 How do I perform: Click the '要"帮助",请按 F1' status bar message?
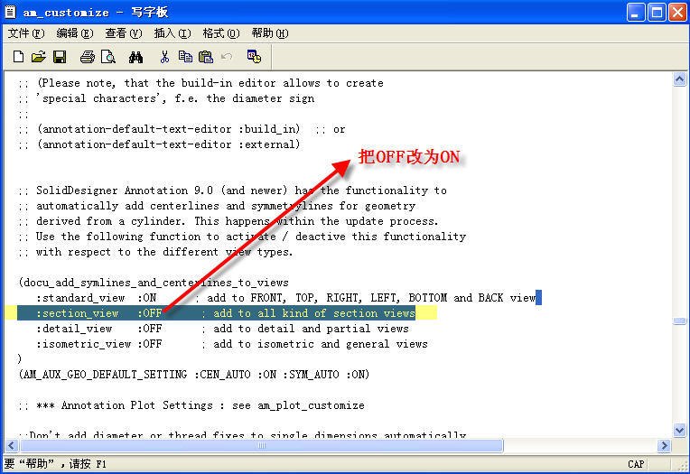tap(55, 464)
